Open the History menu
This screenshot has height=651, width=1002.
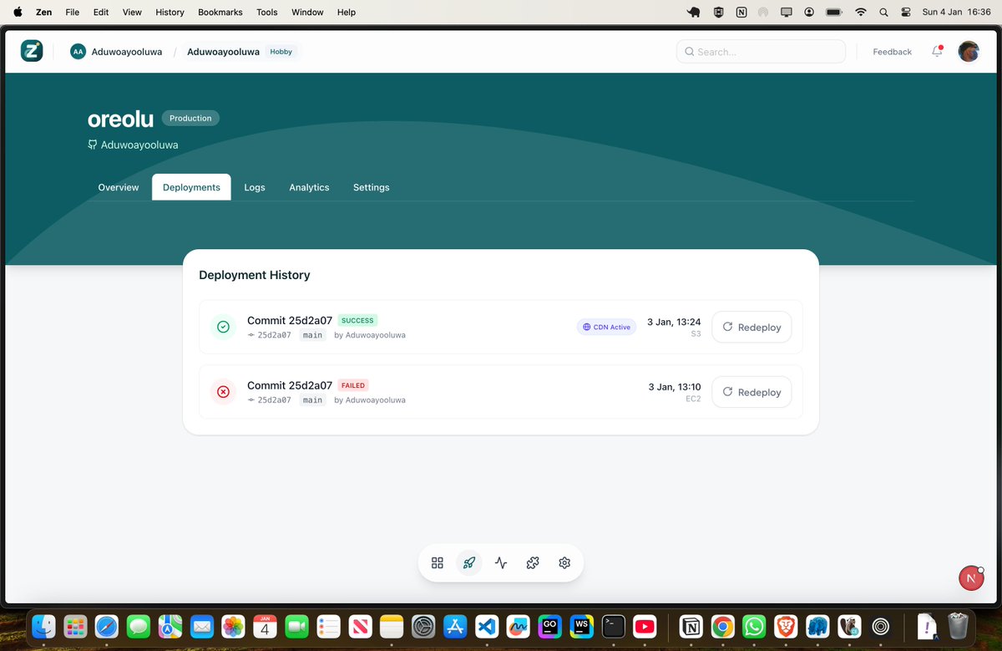(170, 13)
